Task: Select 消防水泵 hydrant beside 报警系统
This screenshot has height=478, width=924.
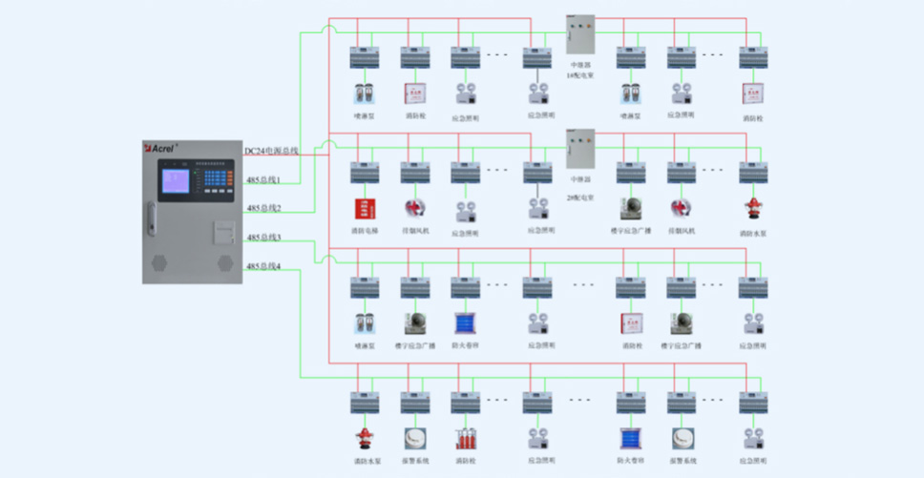Action: pos(365,439)
